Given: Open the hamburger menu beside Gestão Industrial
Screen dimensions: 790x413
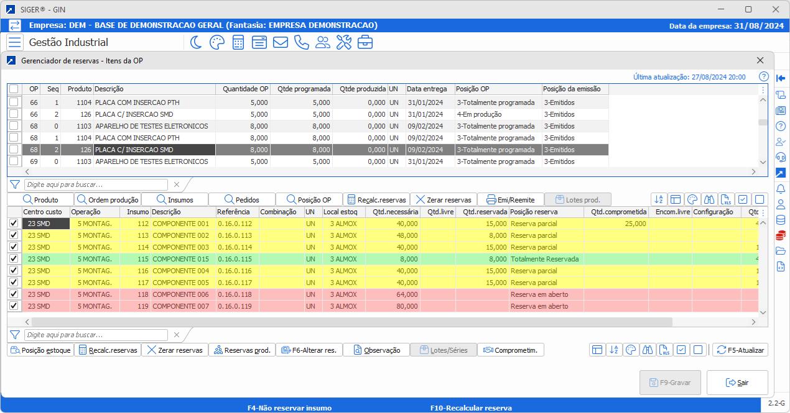Looking at the screenshot, I should (15, 42).
